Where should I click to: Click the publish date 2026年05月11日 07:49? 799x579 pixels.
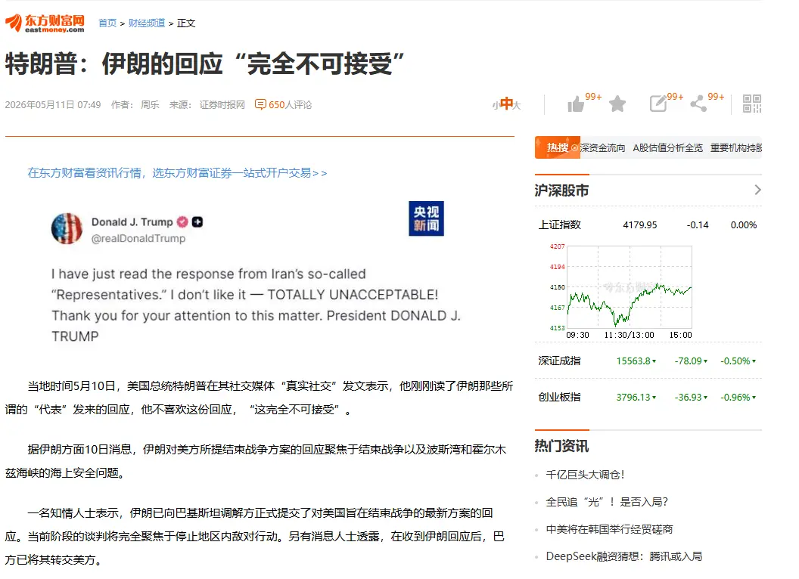[53, 104]
